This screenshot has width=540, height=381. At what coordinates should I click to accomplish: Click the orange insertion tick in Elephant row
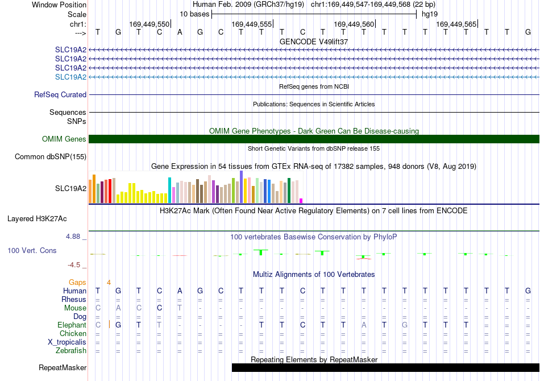(109, 325)
